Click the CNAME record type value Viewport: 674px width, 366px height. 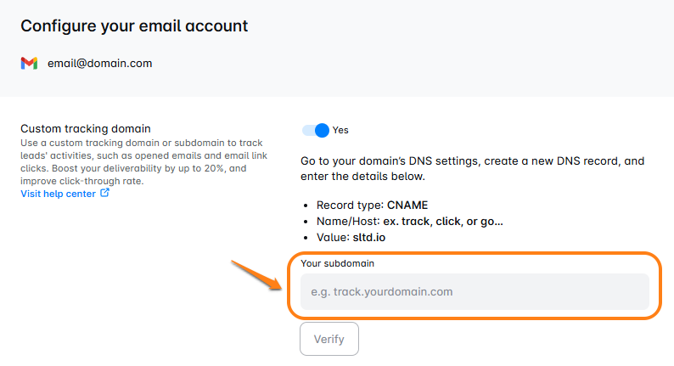point(407,206)
